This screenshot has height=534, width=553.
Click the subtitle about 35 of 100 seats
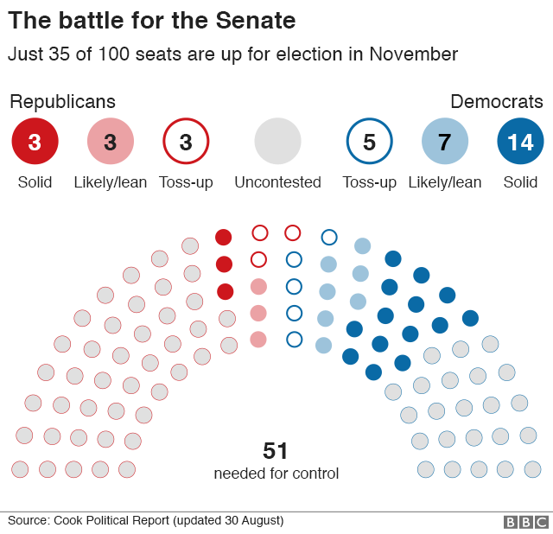coord(232,54)
